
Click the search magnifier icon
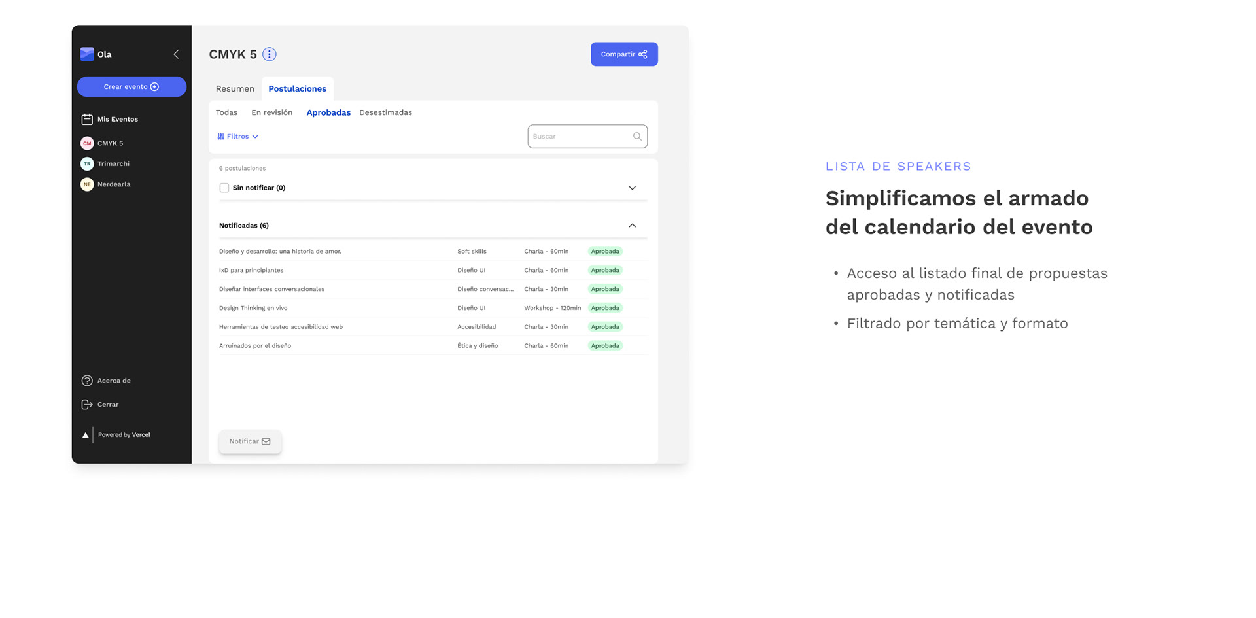coord(637,137)
